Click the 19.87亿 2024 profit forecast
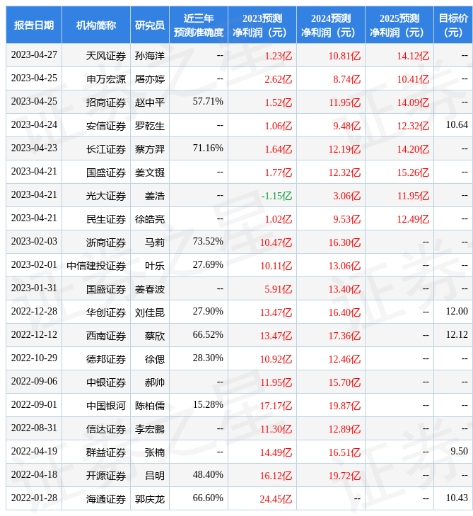Image resolution: width=473 pixels, height=516 pixels. coord(344,406)
